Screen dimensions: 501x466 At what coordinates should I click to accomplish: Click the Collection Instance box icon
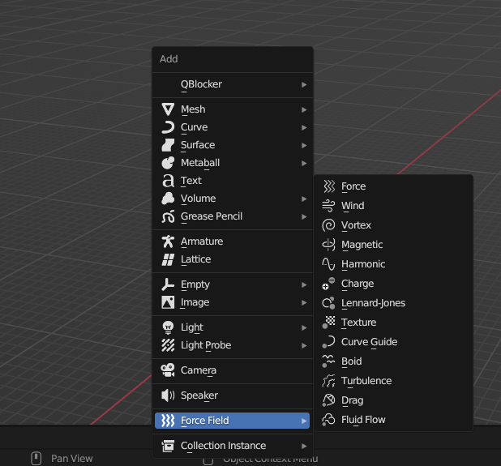pos(168,446)
